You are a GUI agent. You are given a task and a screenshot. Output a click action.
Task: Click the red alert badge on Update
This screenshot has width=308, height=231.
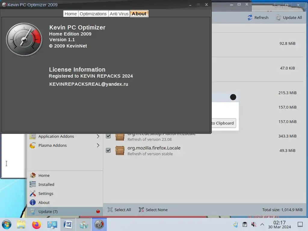click(x=98, y=211)
